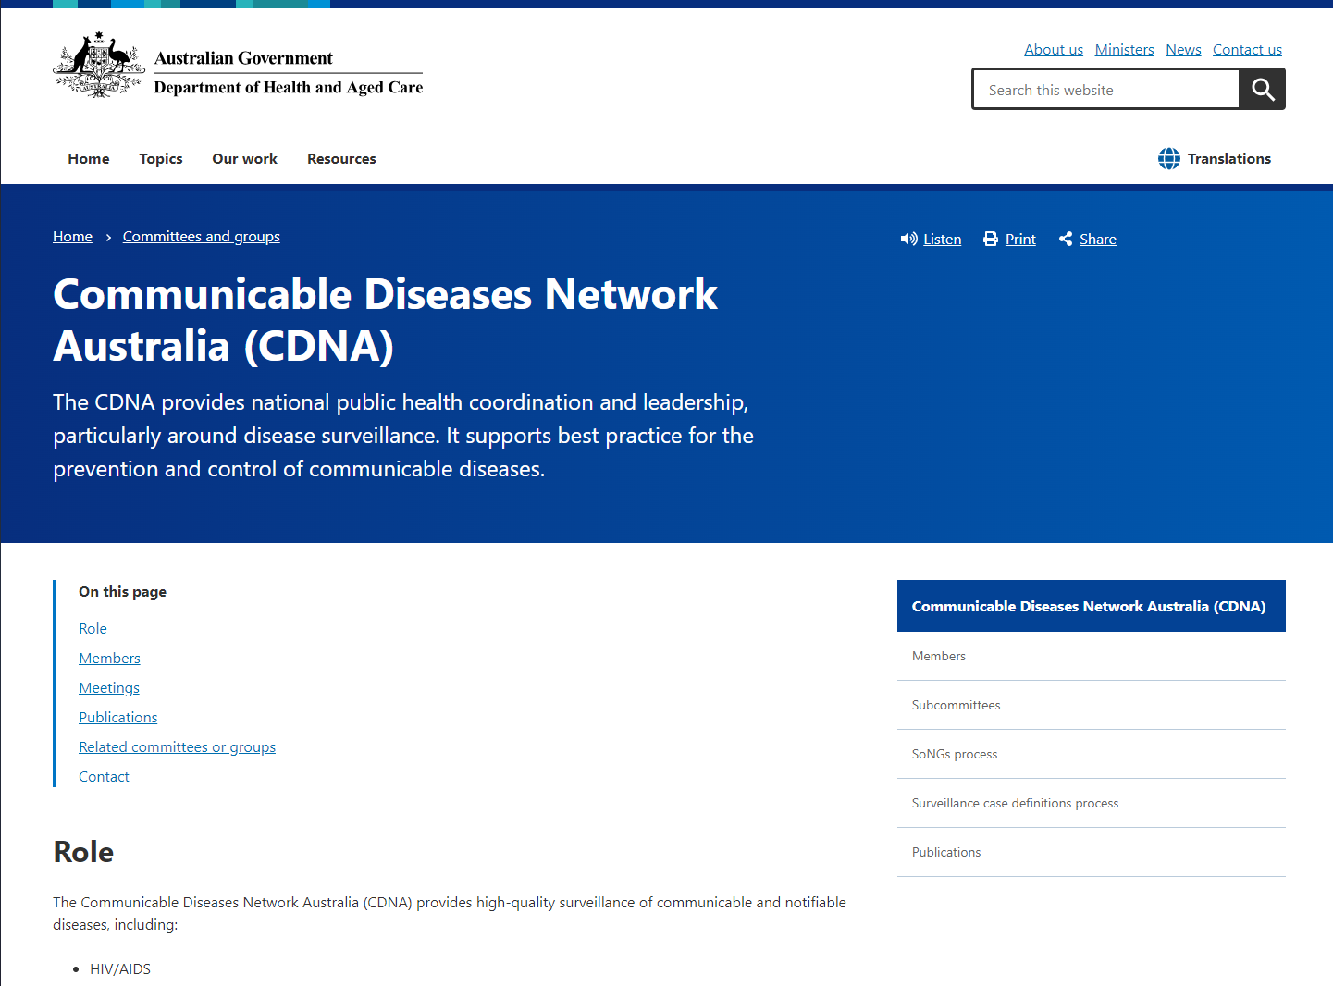
Task: Click the Print printer icon
Action: 989,239
